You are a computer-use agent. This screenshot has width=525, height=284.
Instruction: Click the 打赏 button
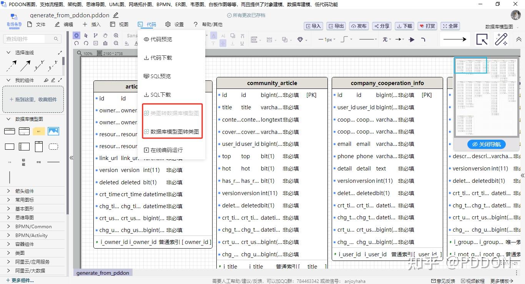click(427, 26)
